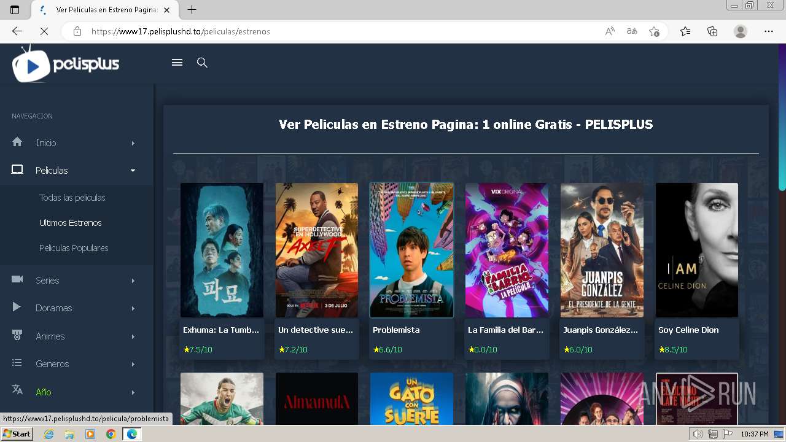Open the Animes menu entry
This screenshot has width=786, height=442.
click(50, 336)
